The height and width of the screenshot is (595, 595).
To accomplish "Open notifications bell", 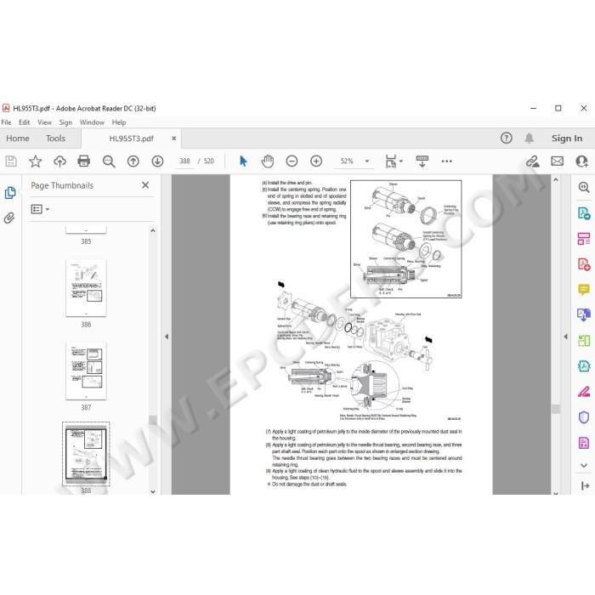I will point(530,138).
